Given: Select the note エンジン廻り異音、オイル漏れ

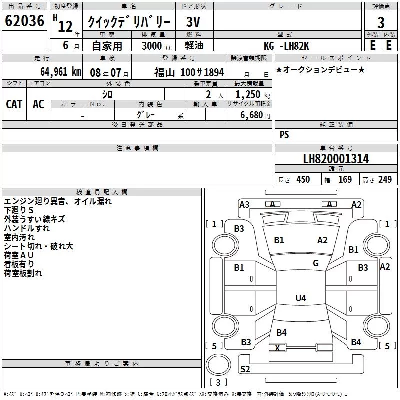Looking at the screenshot, I should click(58, 201).
